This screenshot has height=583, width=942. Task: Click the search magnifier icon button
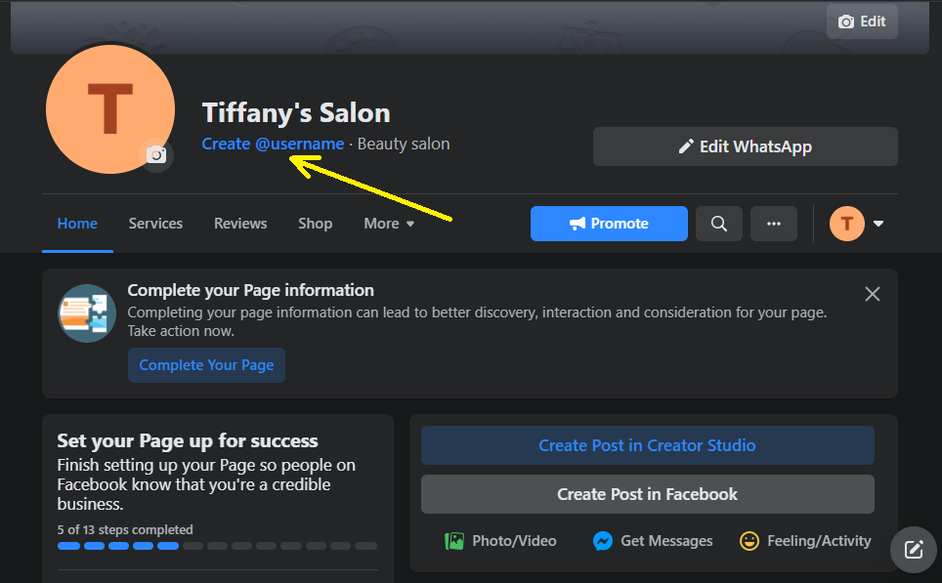pos(719,224)
